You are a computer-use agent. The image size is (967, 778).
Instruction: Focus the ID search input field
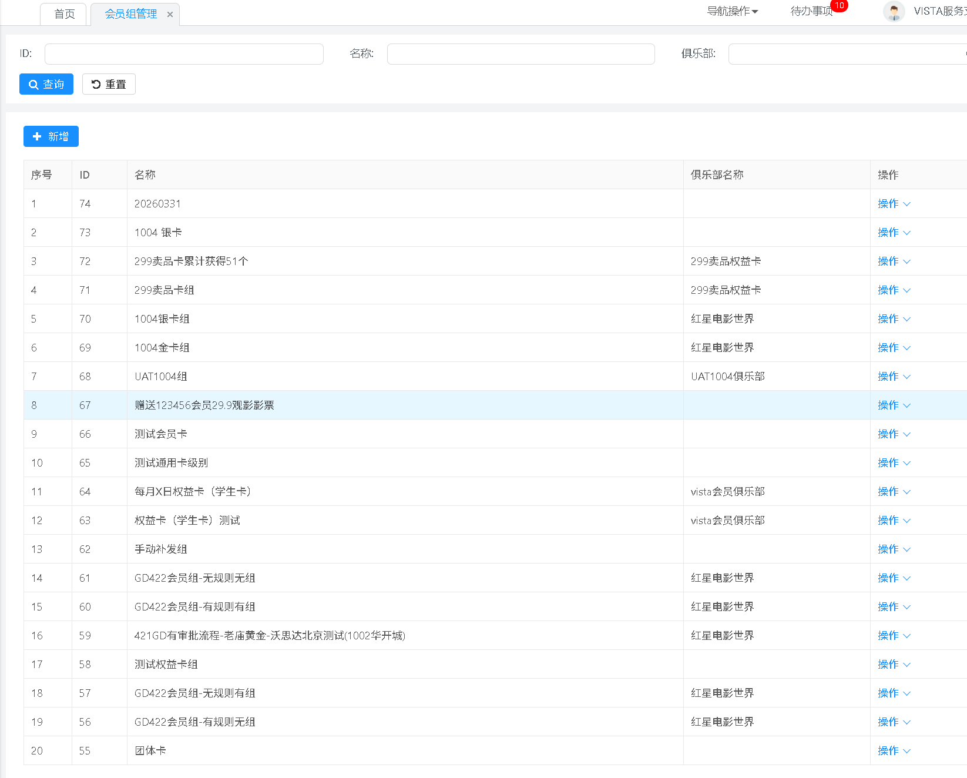coord(184,54)
